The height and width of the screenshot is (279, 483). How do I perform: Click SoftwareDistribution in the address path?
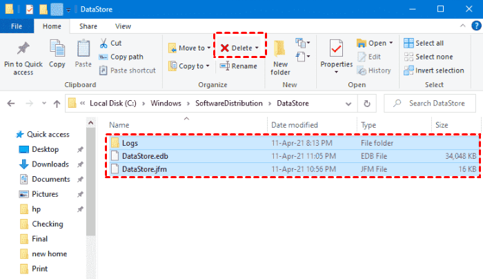pos(229,104)
